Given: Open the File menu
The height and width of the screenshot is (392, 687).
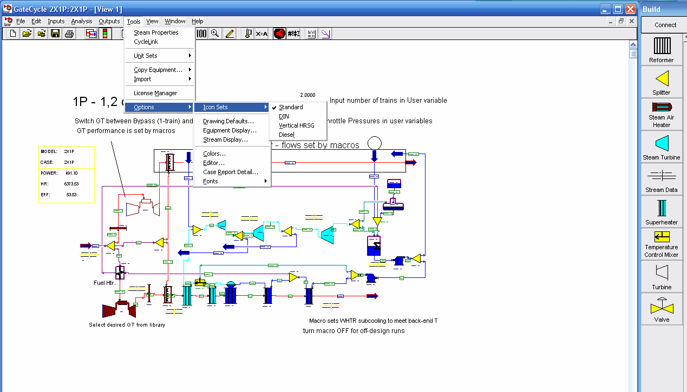Looking at the screenshot, I should [x=21, y=21].
